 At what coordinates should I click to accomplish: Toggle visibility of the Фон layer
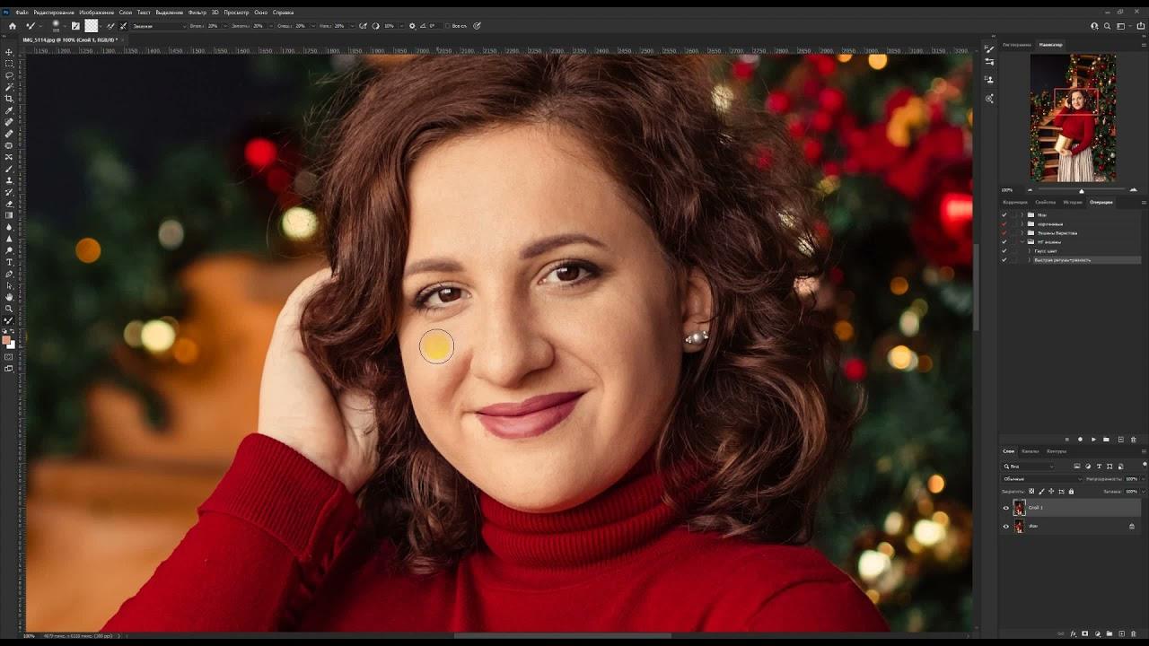[1005, 527]
